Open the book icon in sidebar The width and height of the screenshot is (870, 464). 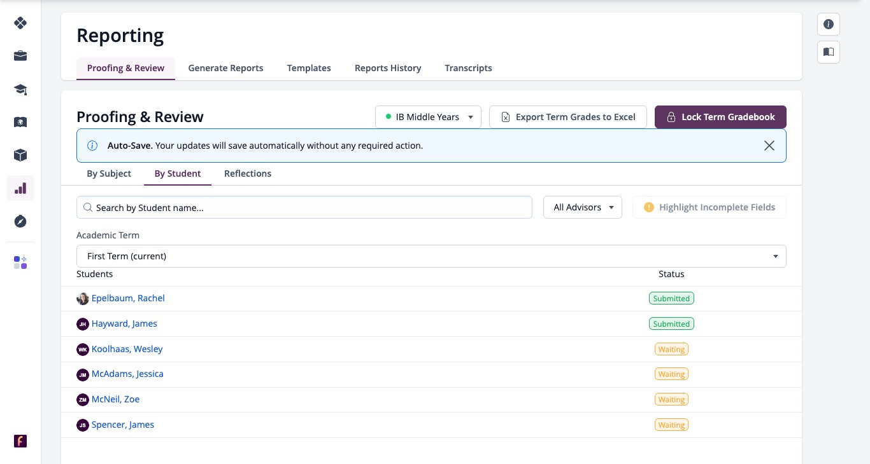pos(20,122)
